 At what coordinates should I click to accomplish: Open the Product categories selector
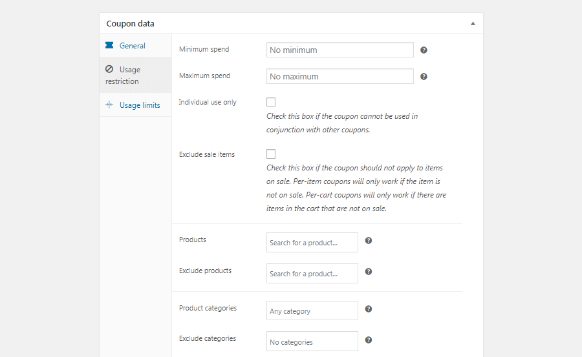pos(312,311)
